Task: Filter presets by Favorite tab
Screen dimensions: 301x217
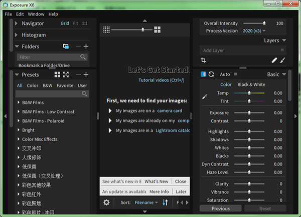Action: (65, 85)
